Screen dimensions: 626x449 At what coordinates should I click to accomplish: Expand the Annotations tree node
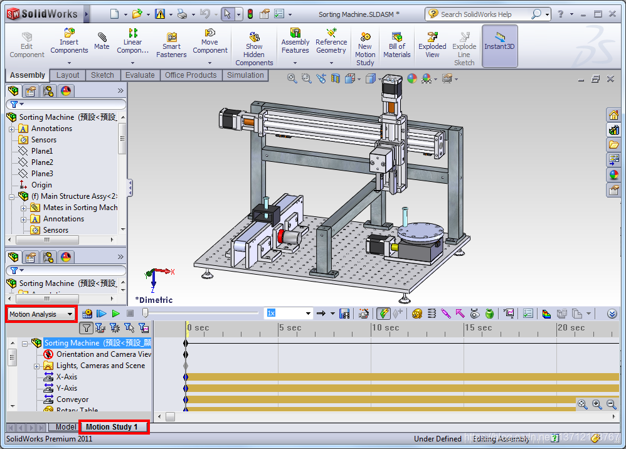click(x=12, y=129)
